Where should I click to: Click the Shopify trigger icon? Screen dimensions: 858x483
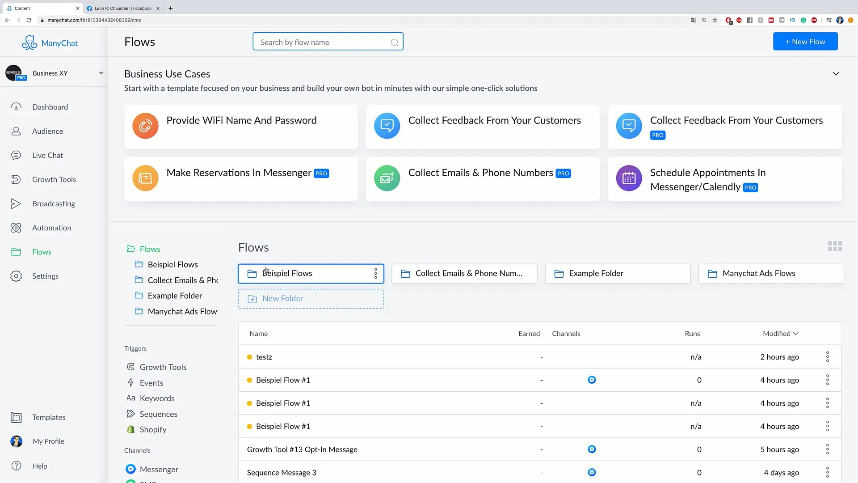coord(130,429)
